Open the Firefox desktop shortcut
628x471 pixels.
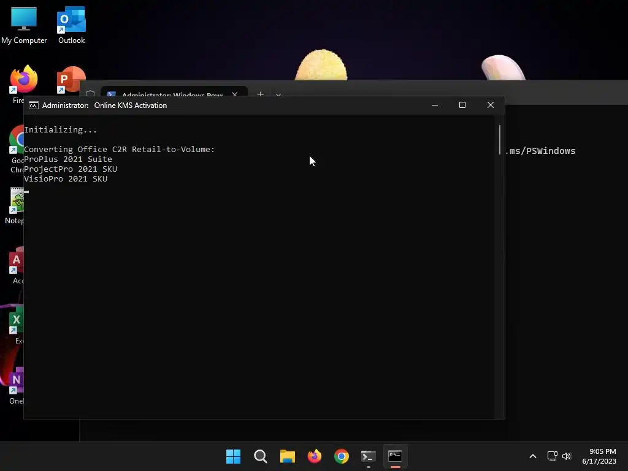click(23, 84)
